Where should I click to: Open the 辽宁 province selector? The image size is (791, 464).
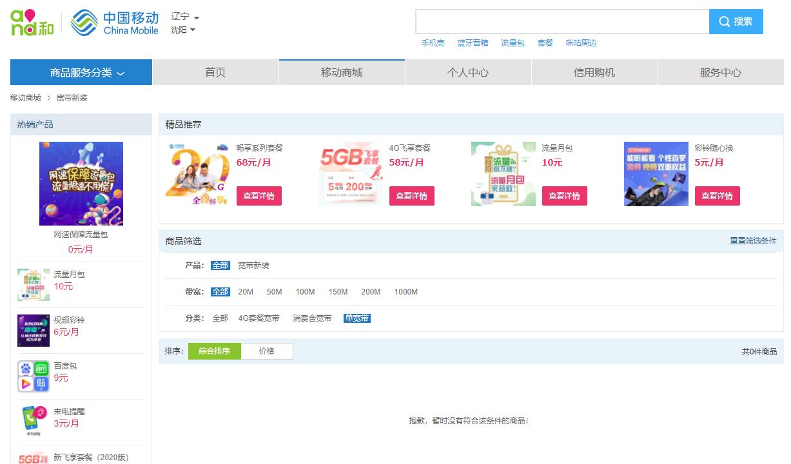[x=181, y=17]
